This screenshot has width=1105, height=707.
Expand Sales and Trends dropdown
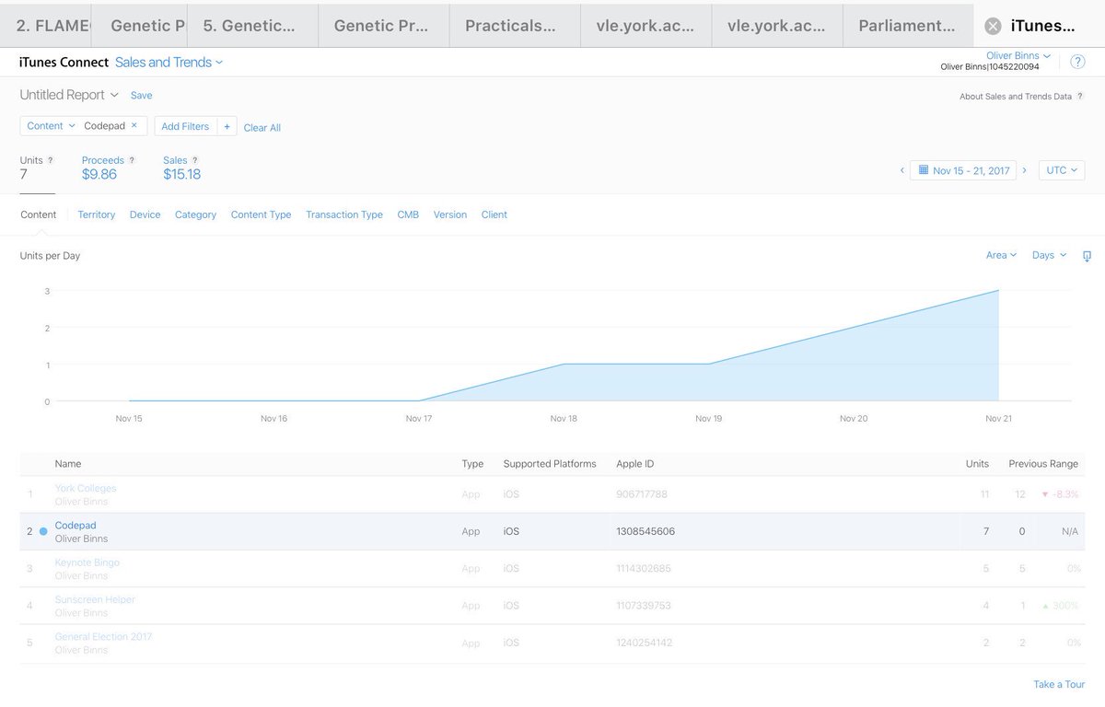[169, 62]
